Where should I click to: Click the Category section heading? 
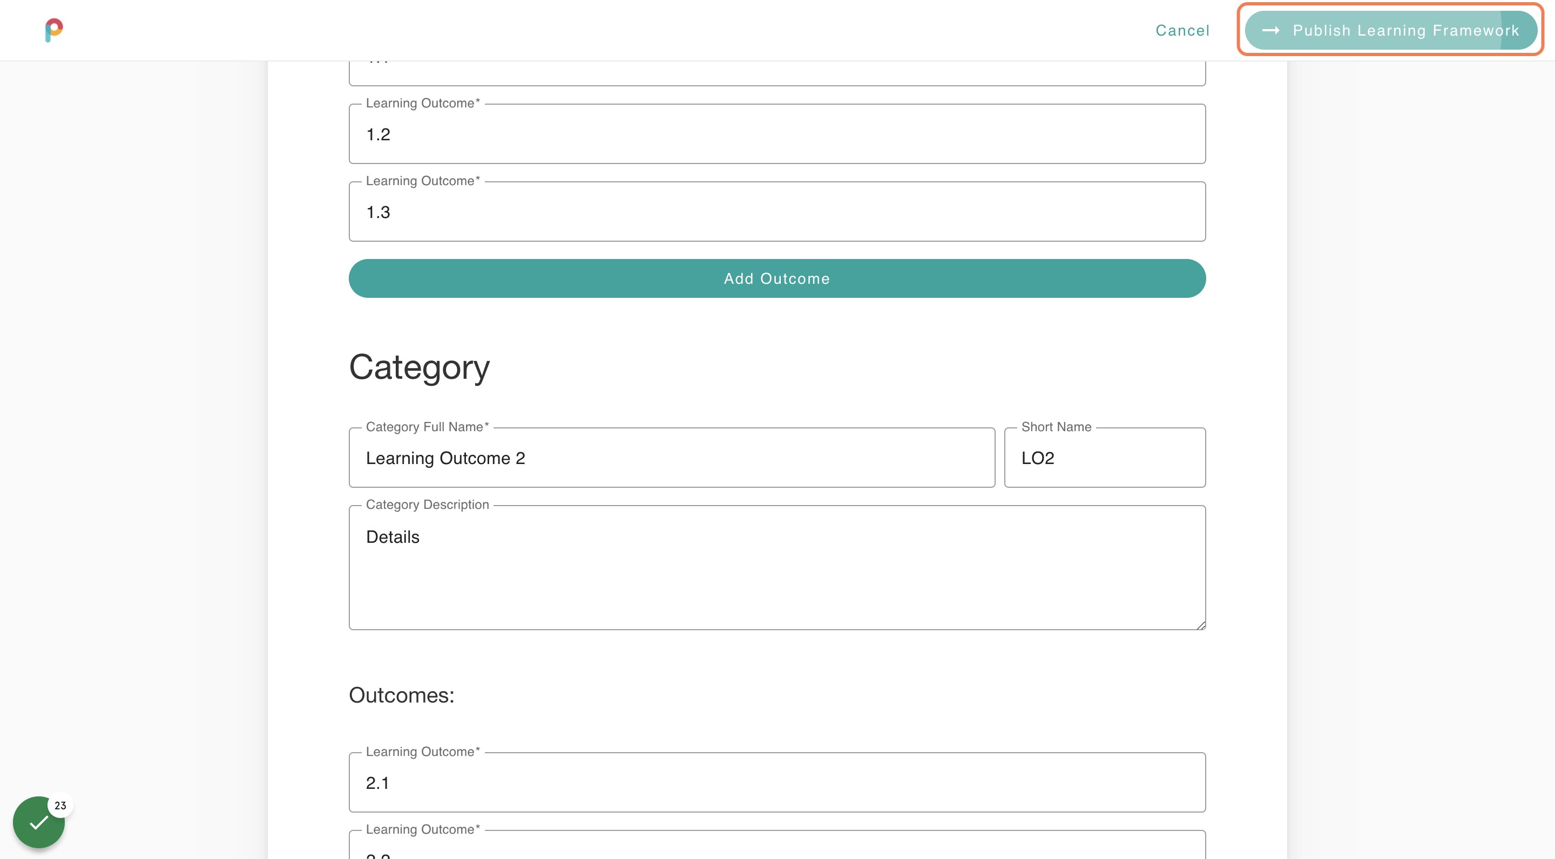pos(419,367)
